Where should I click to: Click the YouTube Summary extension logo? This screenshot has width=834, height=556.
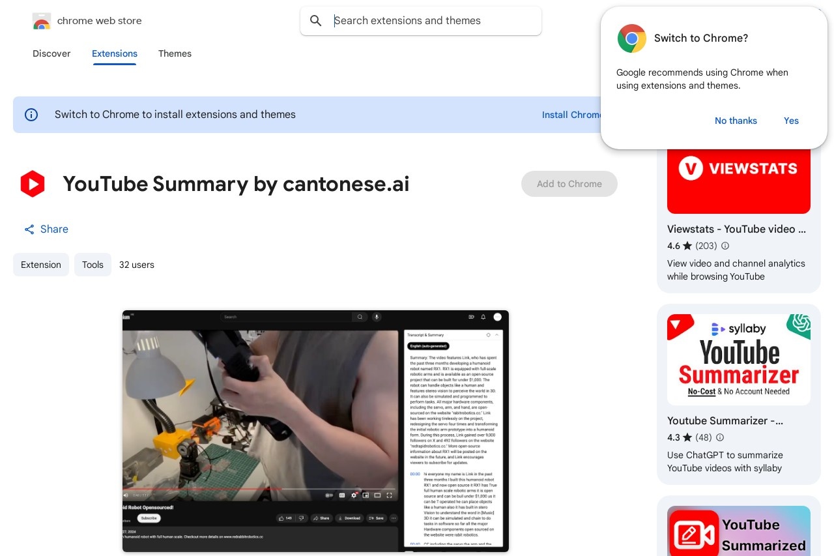(33, 184)
